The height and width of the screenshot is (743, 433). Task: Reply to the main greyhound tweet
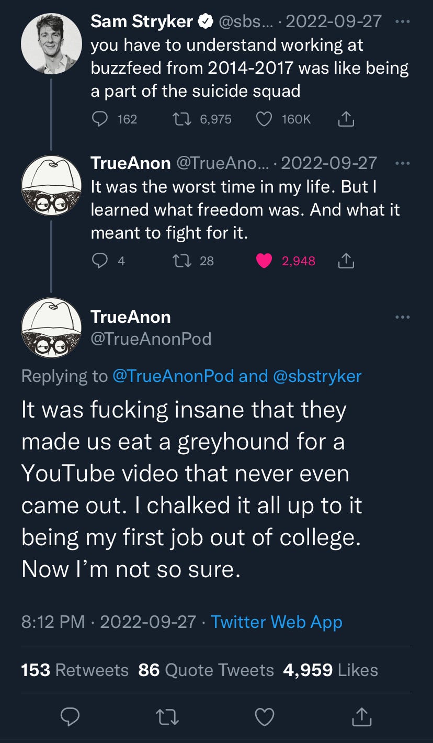(71, 717)
